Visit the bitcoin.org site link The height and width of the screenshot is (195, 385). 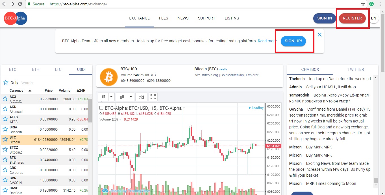tap(210, 75)
